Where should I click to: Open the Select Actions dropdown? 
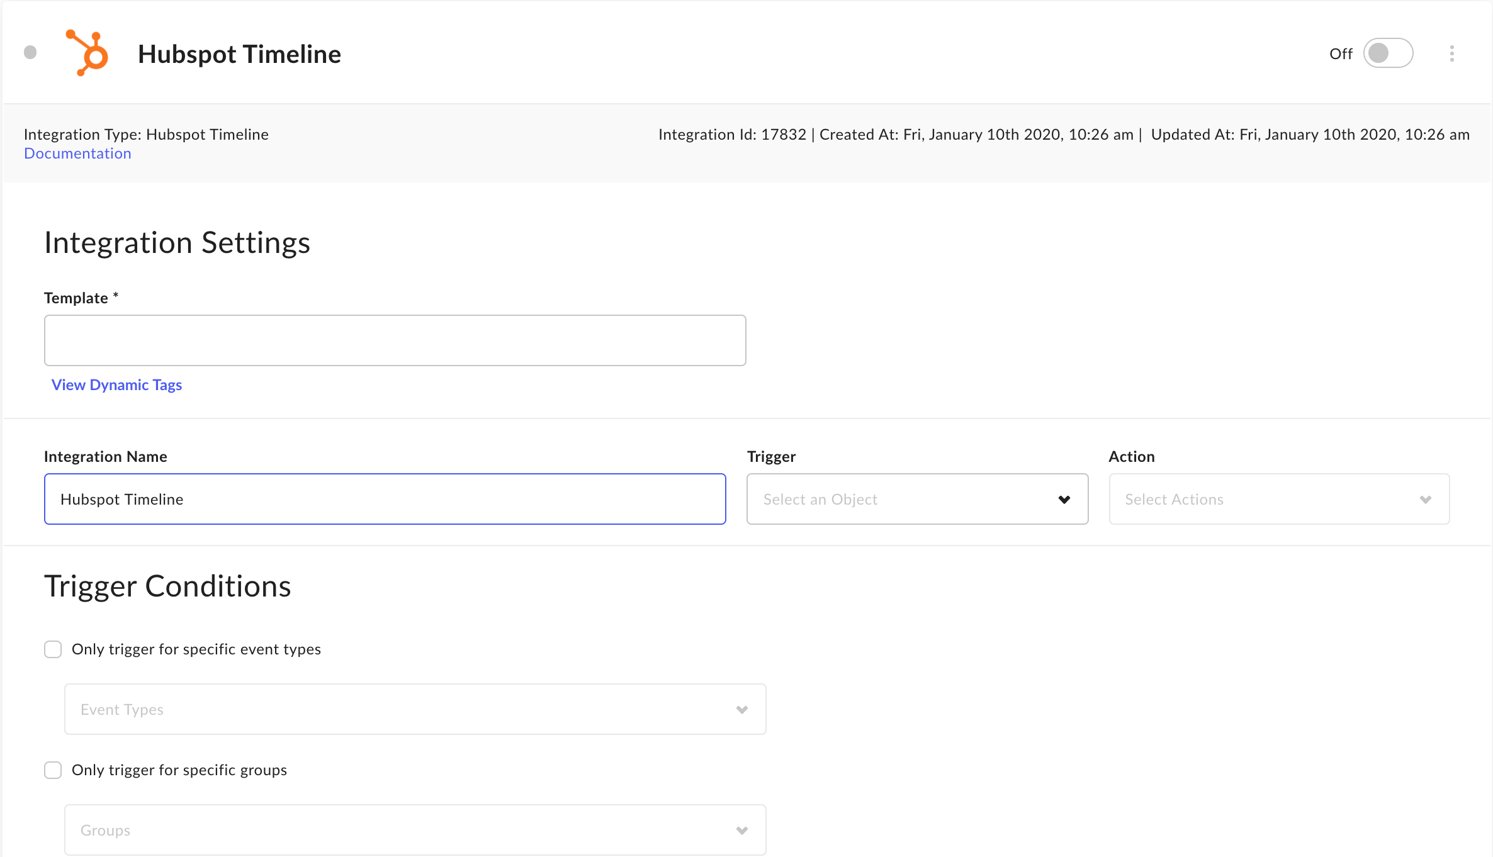pos(1279,499)
